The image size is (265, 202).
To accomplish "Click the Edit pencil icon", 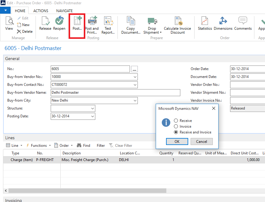I will tap(19, 18).
